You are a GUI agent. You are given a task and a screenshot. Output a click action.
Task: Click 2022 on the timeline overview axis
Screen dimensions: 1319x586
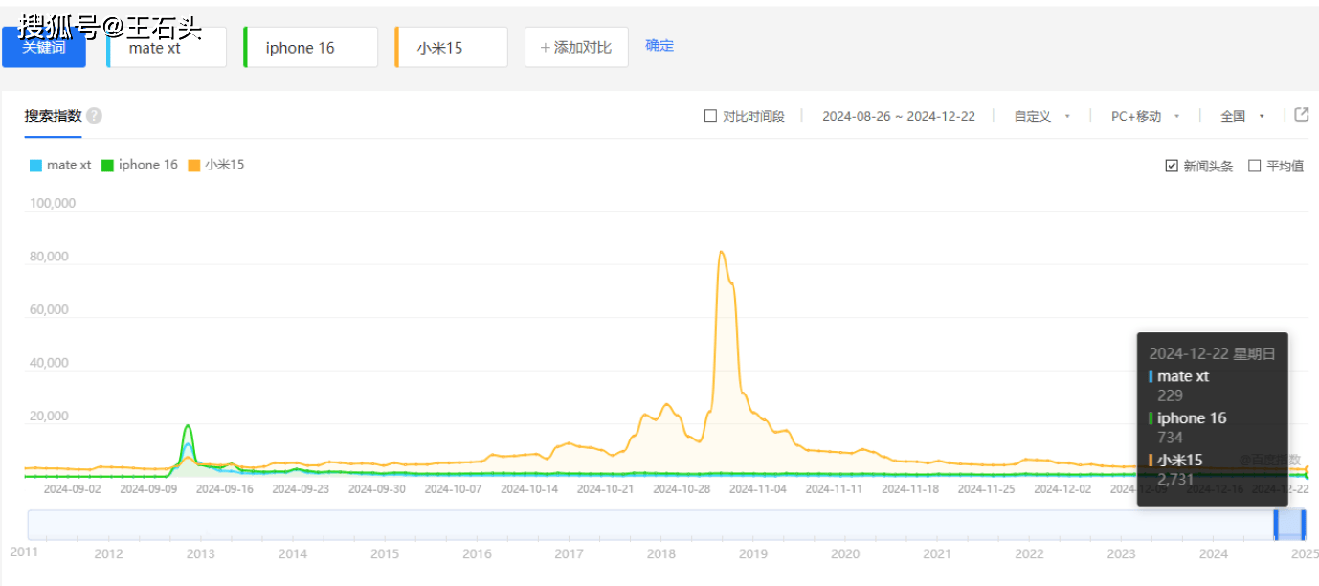(x=1030, y=553)
